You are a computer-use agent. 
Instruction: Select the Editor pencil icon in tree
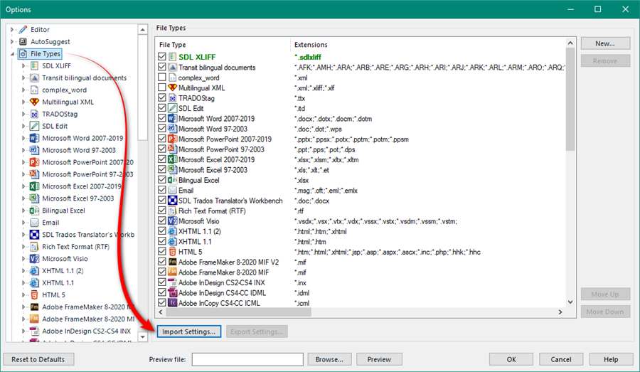(x=23, y=29)
